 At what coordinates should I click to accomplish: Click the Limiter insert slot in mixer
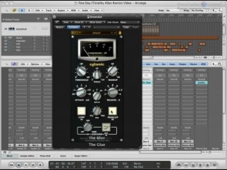point(202,82)
